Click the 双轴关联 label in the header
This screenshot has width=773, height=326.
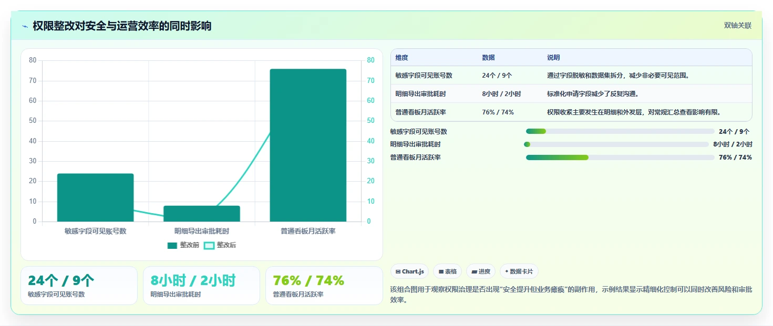pyautogui.click(x=738, y=25)
